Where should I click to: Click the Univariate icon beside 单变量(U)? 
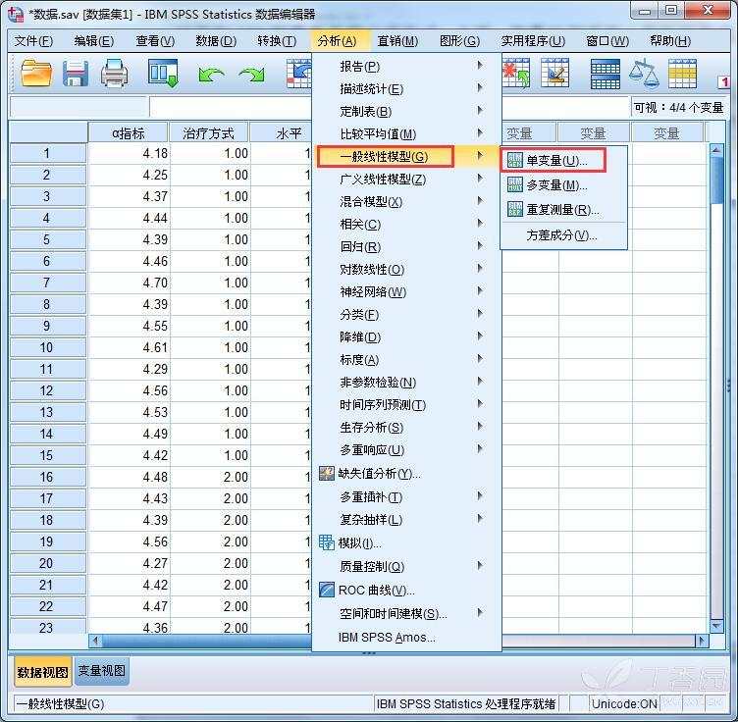tap(515, 161)
